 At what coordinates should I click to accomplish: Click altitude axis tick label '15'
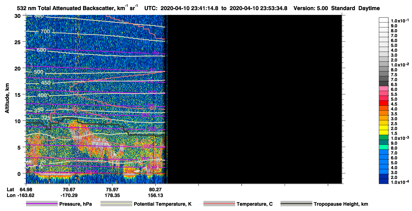coord(18,94)
